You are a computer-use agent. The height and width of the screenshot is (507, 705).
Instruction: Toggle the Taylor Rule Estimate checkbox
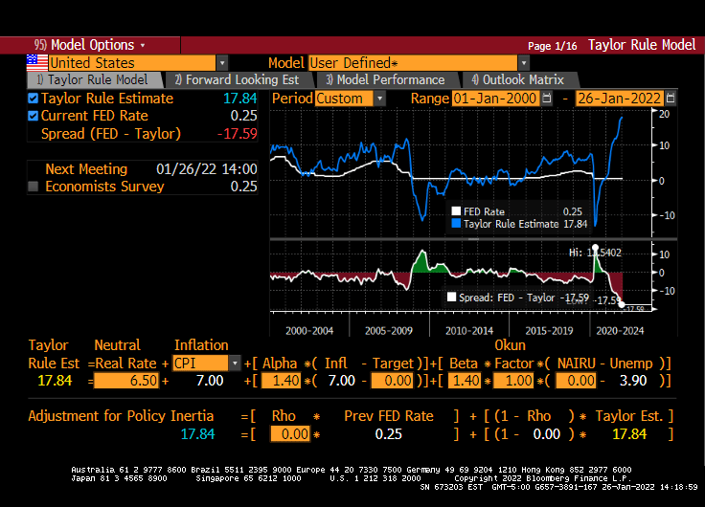(x=34, y=99)
